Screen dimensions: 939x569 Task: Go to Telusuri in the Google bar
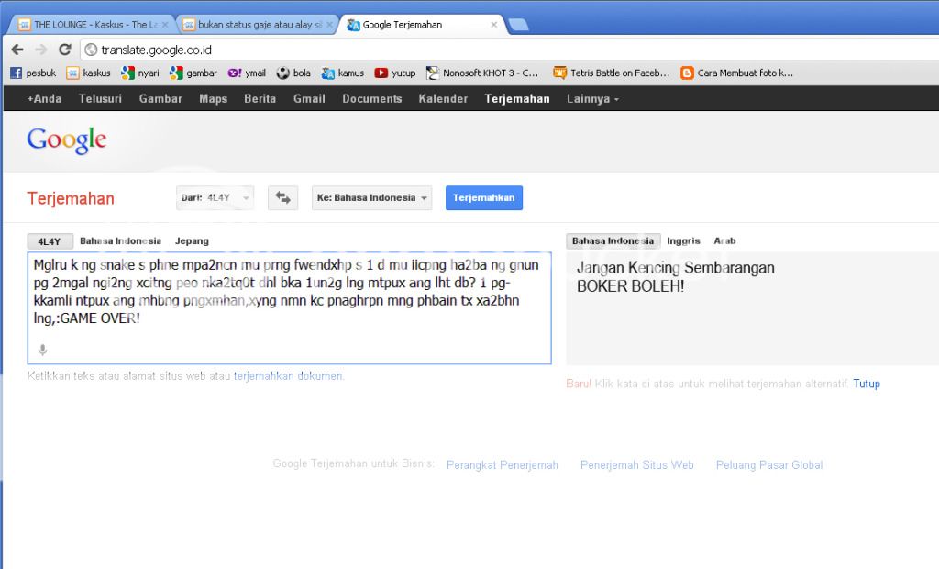pos(100,99)
